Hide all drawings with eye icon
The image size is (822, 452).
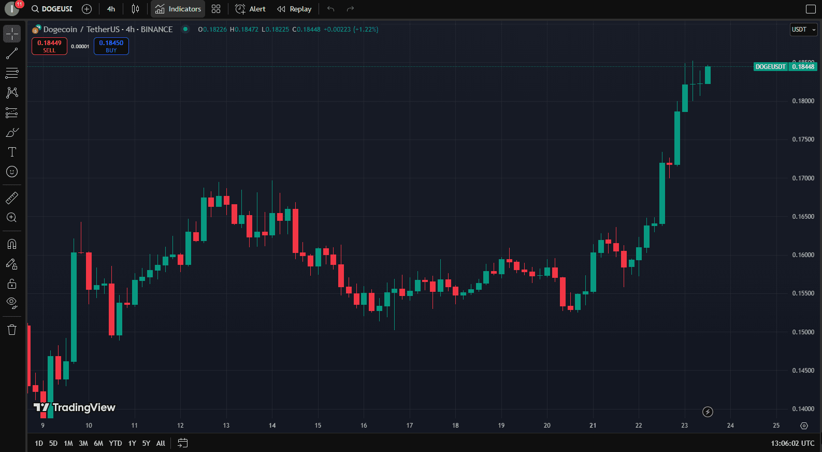coord(12,303)
